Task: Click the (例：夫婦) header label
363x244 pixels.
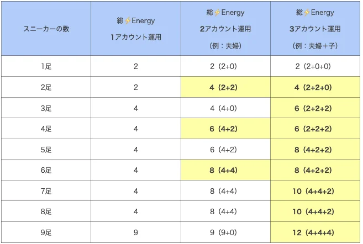Action: point(225,46)
